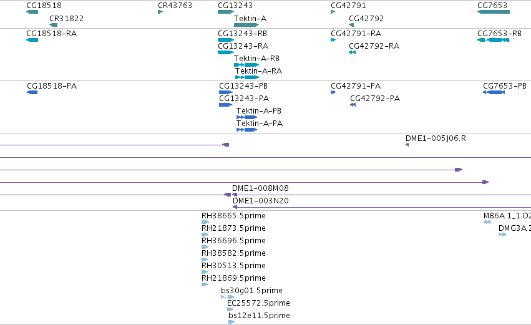Click the DME1-008M08 label text
This screenshot has width=531, height=325.
pos(260,188)
